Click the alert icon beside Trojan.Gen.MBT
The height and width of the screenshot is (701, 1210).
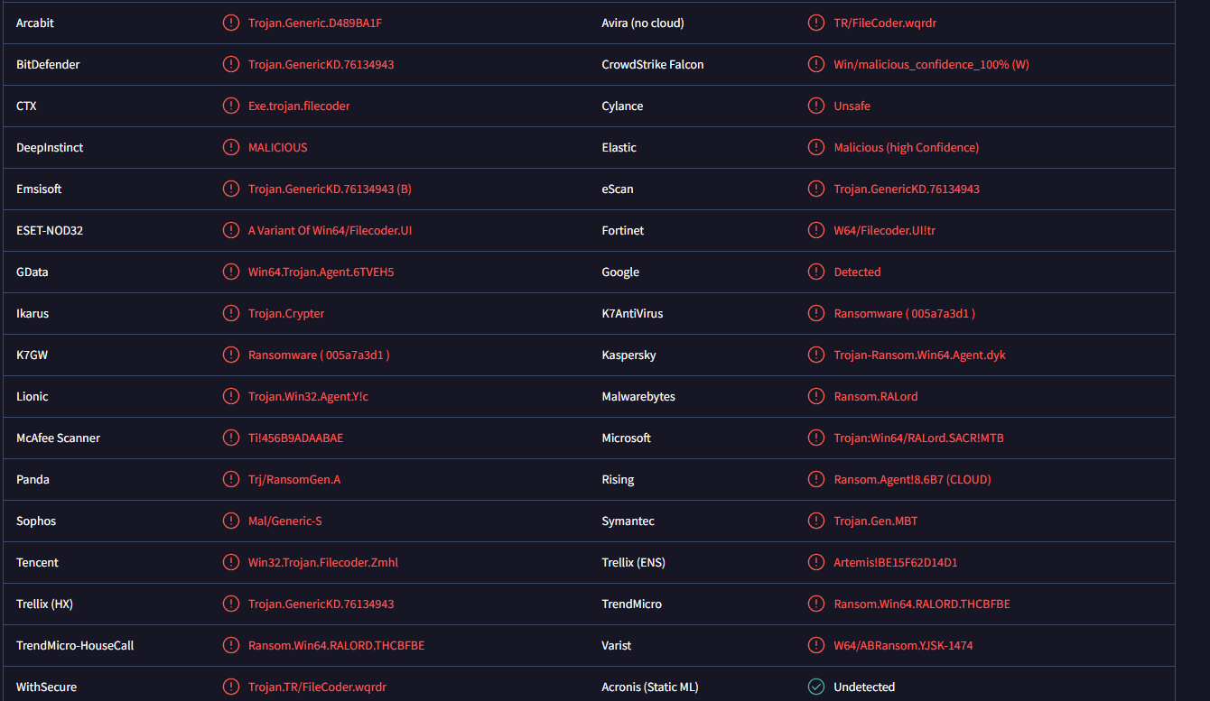click(816, 521)
